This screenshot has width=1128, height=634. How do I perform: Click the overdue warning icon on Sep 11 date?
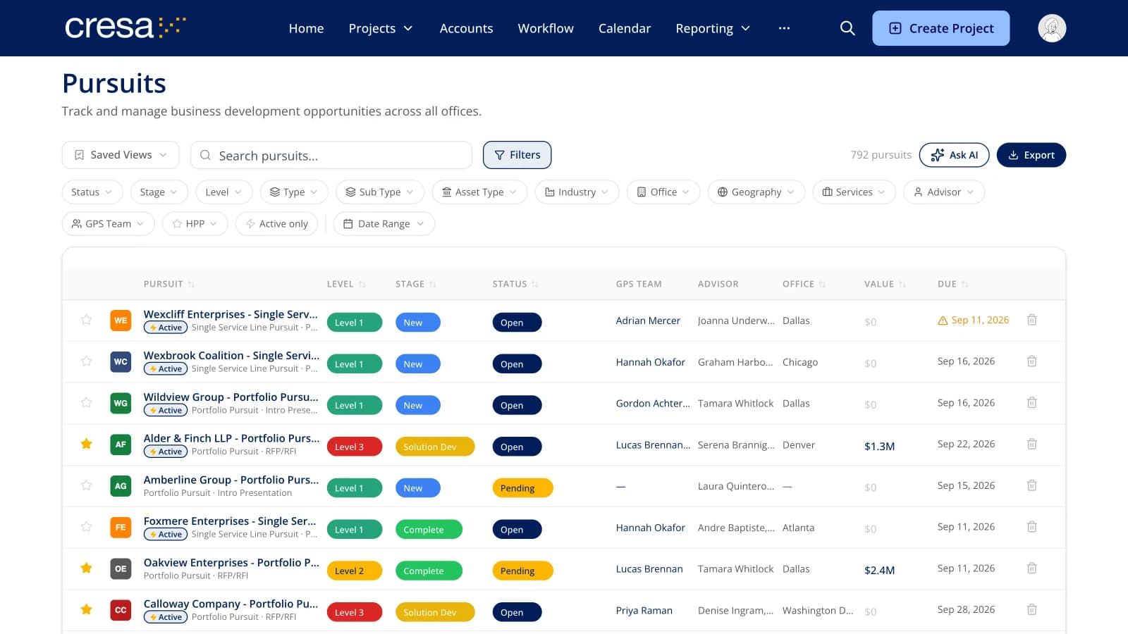point(943,321)
